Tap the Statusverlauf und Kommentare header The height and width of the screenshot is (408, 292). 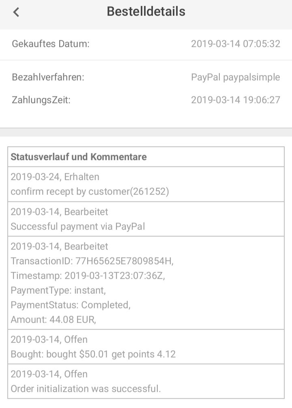coord(79,157)
